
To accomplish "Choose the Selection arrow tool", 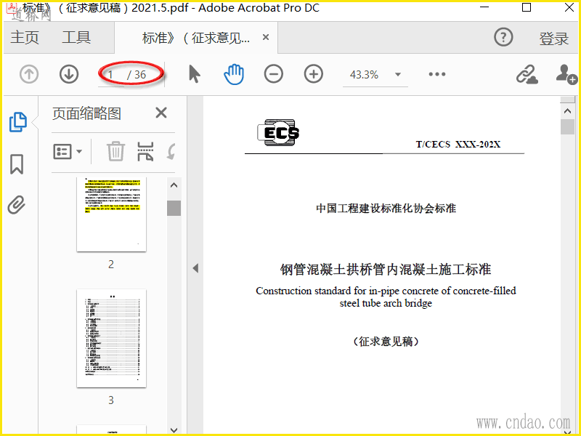I will point(194,74).
